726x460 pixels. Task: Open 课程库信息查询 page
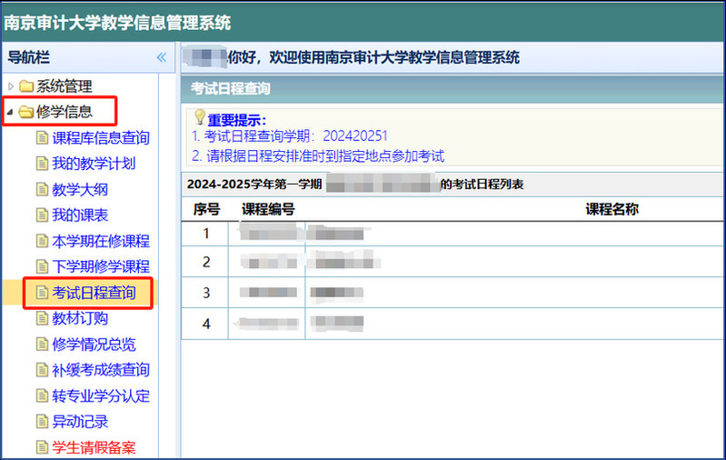tap(100, 138)
